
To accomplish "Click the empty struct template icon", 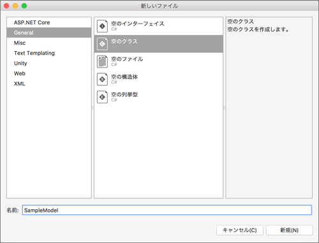I will pyautogui.click(x=102, y=79).
